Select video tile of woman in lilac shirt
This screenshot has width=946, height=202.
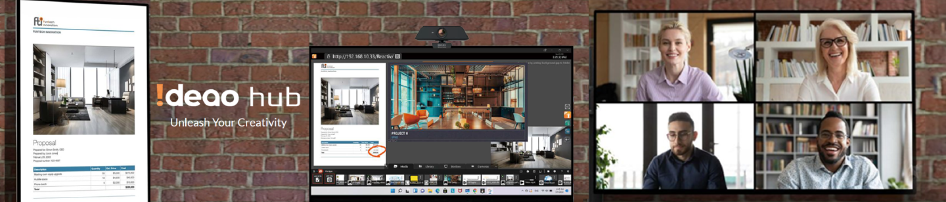point(674,57)
